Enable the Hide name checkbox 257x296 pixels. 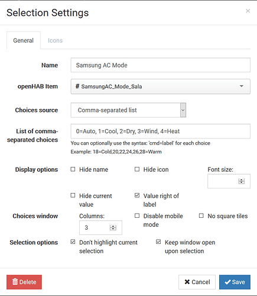click(73, 169)
